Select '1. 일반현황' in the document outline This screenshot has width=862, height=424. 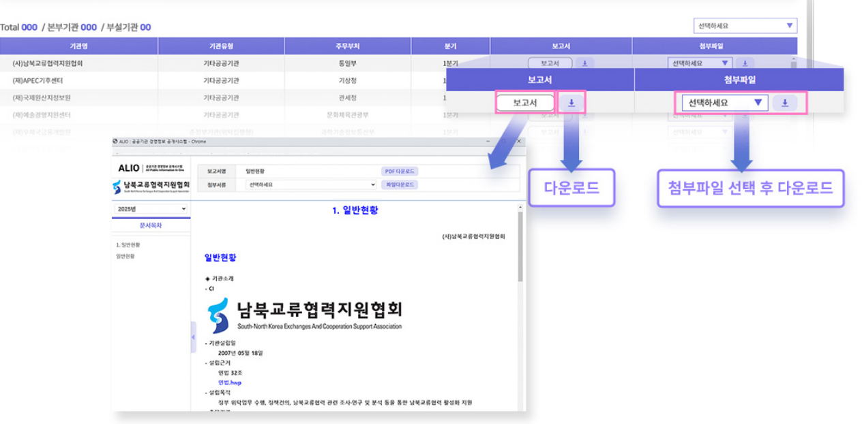click(129, 244)
